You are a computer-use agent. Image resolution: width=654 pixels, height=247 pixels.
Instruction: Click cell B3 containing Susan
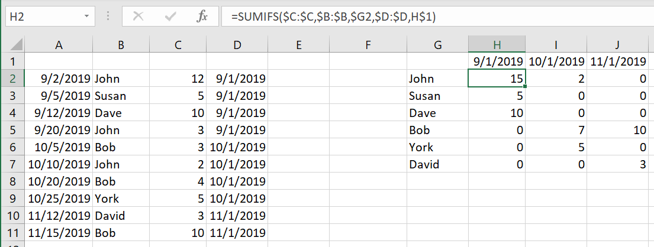[x=121, y=96]
